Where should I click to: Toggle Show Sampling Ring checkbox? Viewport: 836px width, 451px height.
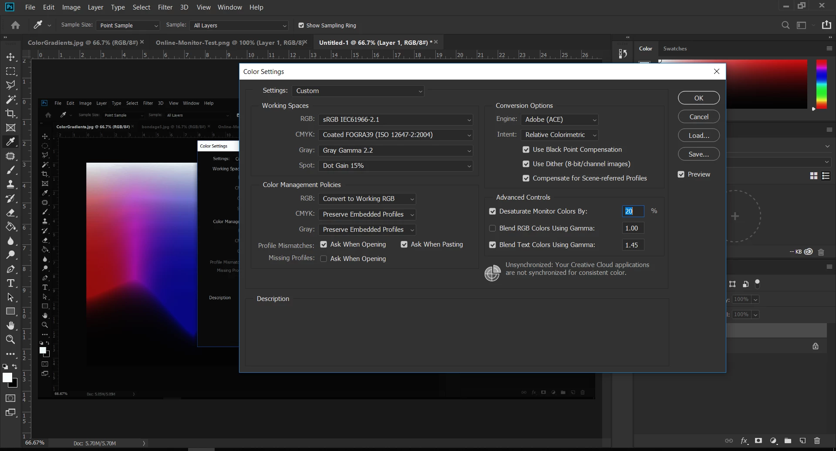tap(301, 25)
